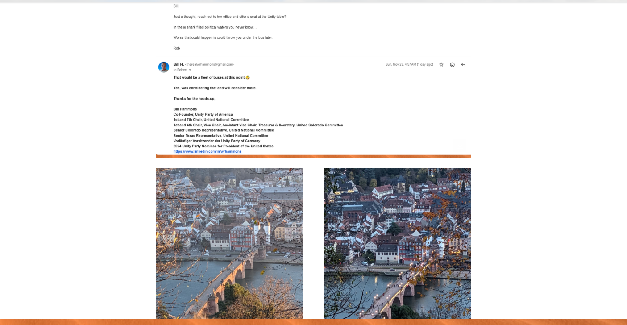Open the evening lit-bridge photo on right
Image resolution: width=627 pixels, height=325 pixels.
[x=397, y=243]
